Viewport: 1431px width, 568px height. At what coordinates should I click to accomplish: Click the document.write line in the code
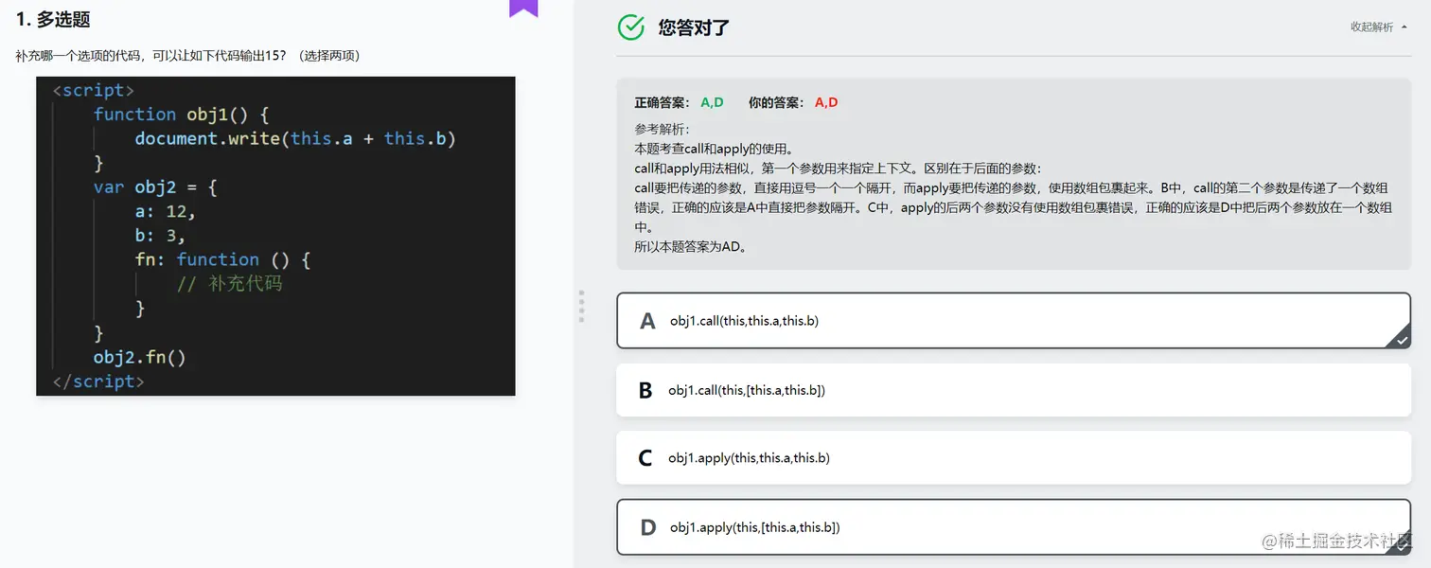pos(295,138)
